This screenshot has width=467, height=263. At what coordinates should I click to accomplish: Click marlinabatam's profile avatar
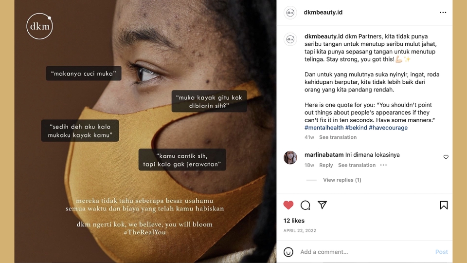click(290, 157)
